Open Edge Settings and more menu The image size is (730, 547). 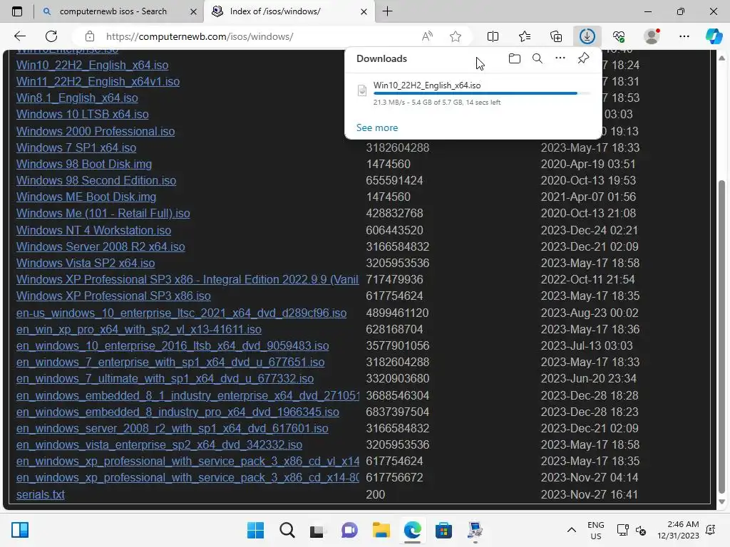pos(684,36)
